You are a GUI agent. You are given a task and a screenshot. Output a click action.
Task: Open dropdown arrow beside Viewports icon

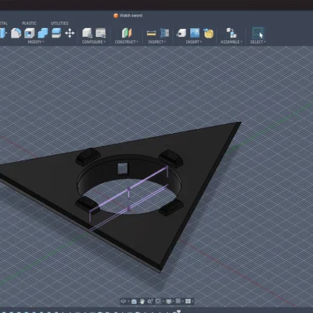coord(192,301)
